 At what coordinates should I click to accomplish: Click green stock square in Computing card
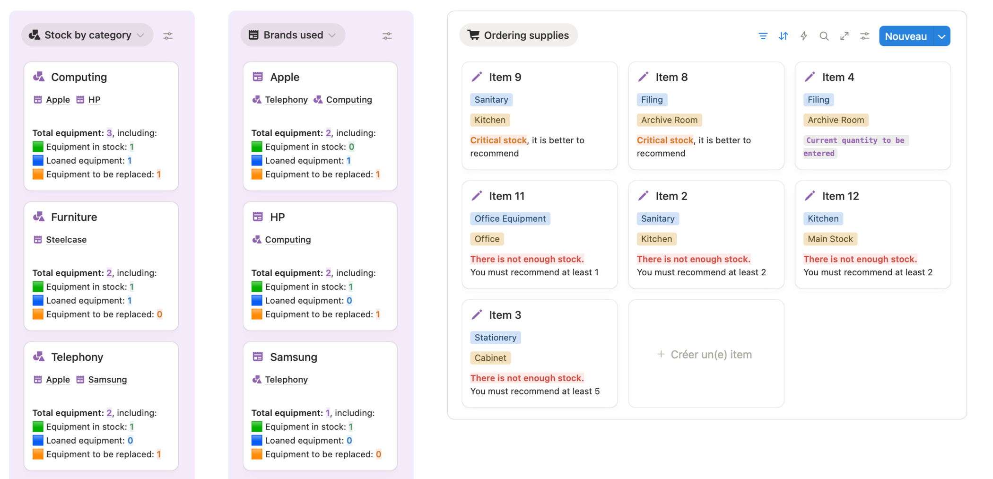tap(38, 147)
